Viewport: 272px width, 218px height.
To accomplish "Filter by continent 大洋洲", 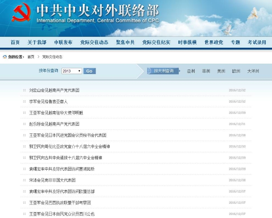I will coord(253,71).
